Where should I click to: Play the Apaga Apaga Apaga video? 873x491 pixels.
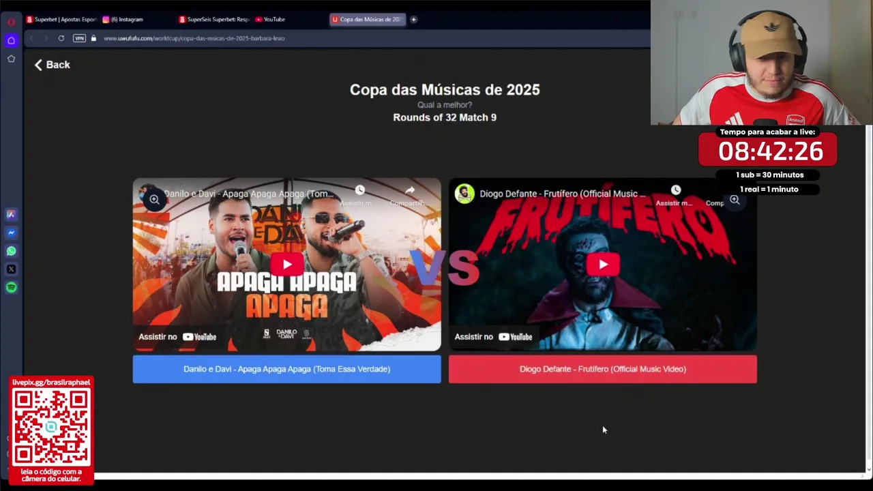tap(286, 265)
